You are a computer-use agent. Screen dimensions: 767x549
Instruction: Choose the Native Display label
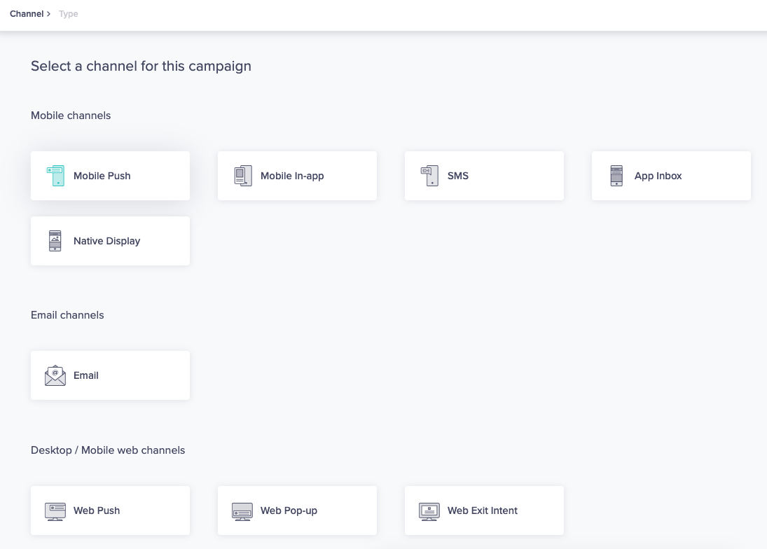pyautogui.click(x=106, y=241)
